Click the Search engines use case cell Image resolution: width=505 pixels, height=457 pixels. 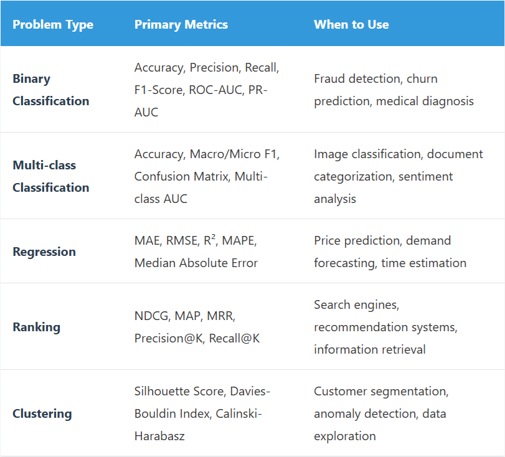pyautogui.click(x=387, y=327)
